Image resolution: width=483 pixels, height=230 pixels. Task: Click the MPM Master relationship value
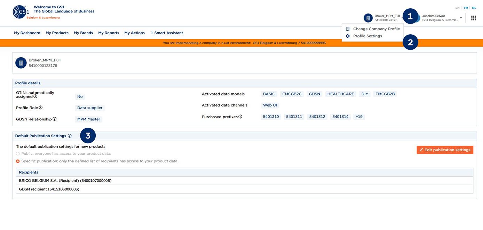89,119
